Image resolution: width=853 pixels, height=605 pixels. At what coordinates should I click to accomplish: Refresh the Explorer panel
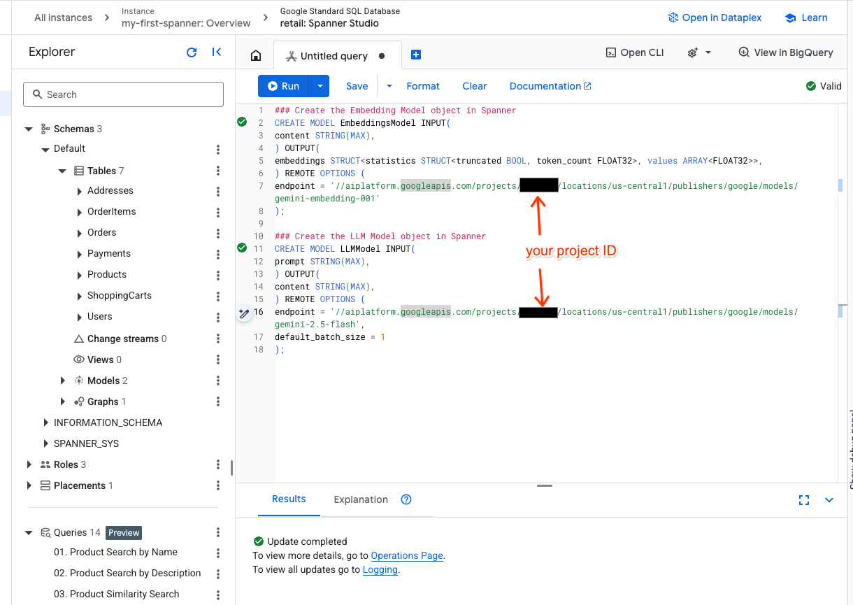192,52
